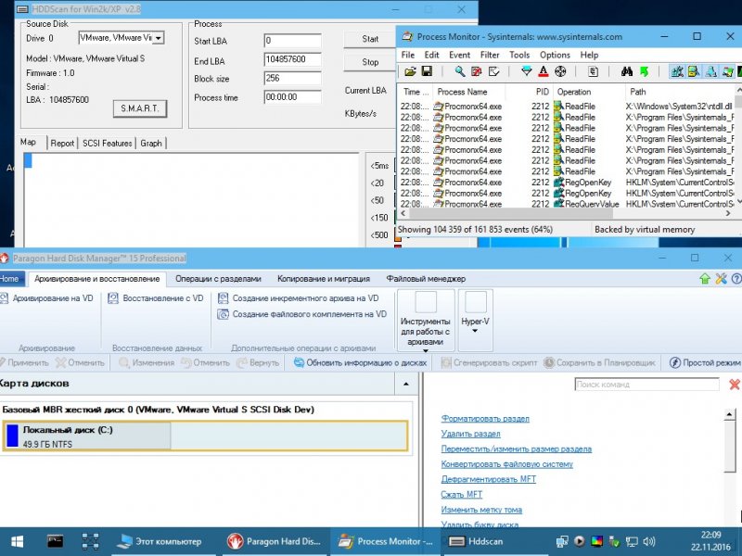Click Обновить информацию о дисках
Image resolution: width=742 pixels, height=556 pixels.
tap(361, 362)
